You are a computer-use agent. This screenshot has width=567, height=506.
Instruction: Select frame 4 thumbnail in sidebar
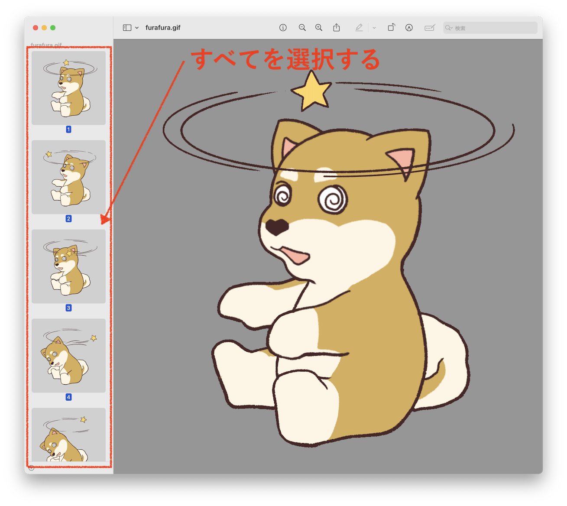(68, 356)
